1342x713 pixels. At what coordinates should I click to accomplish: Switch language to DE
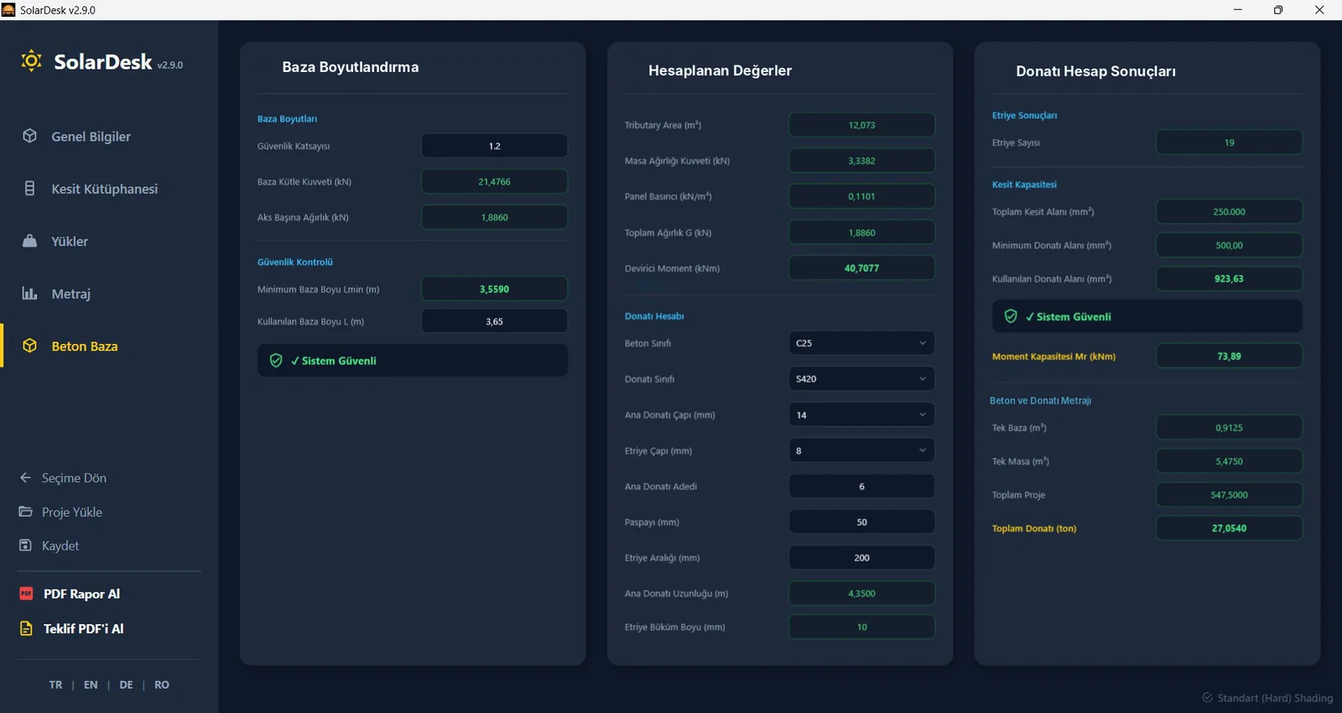(126, 684)
